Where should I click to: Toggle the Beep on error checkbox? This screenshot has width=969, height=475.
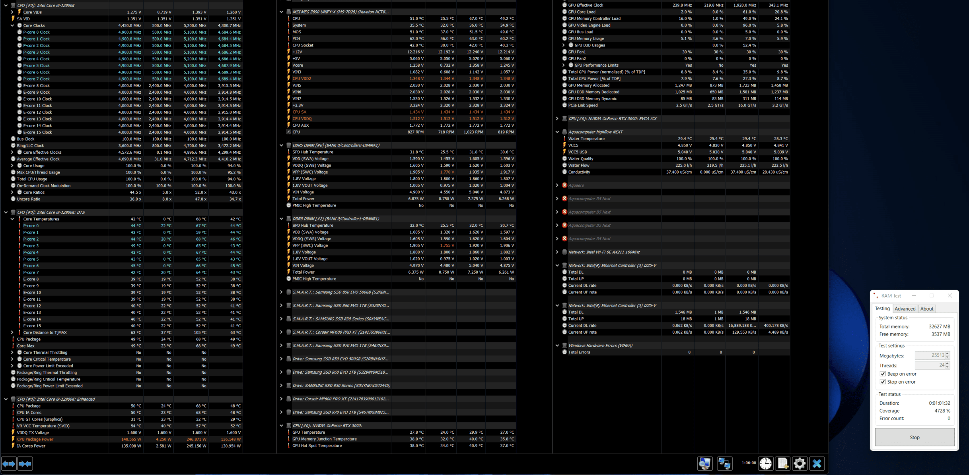pyautogui.click(x=883, y=374)
